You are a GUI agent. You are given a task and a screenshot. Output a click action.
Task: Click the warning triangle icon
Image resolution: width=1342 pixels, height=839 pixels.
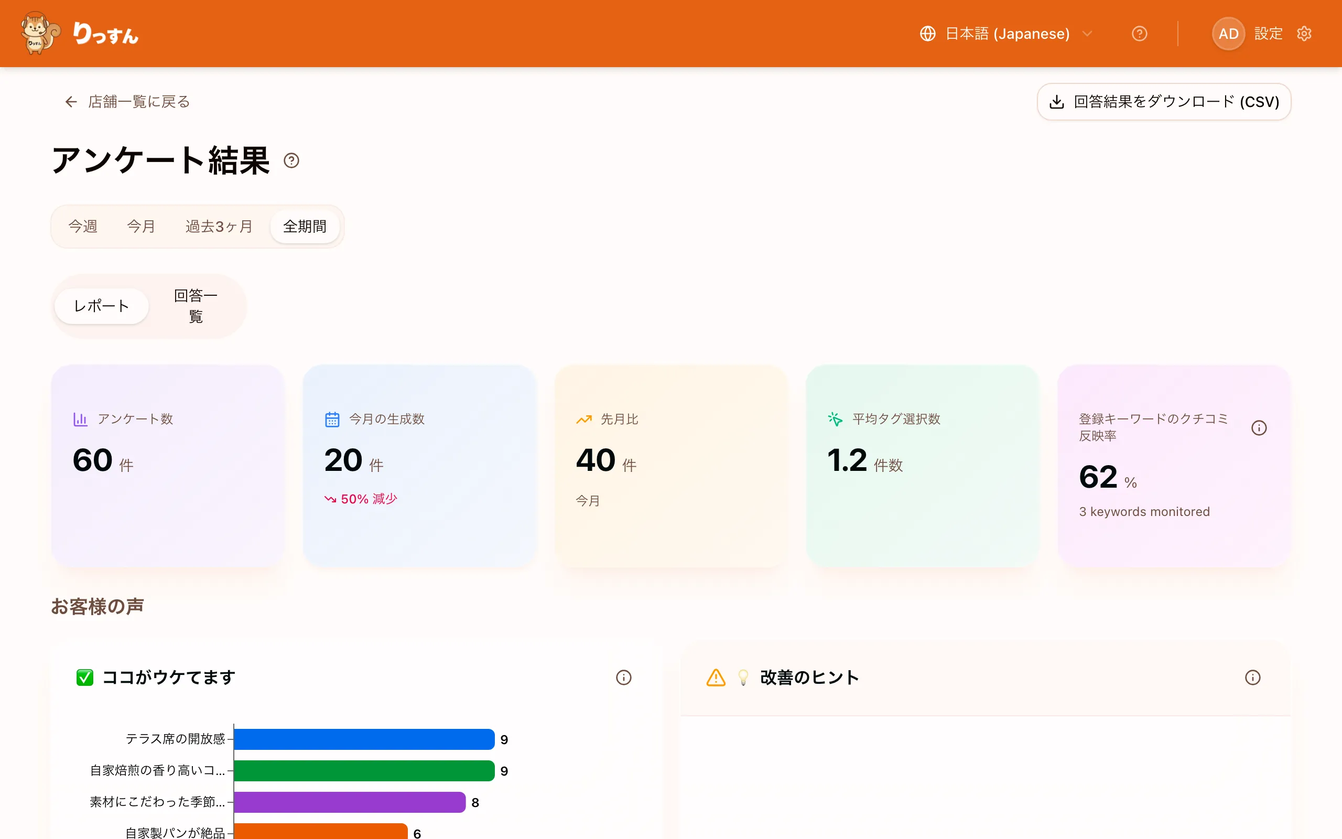[x=716, y=677]
